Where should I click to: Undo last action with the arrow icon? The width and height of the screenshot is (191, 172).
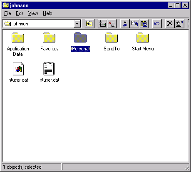click(x=157, y=24)
